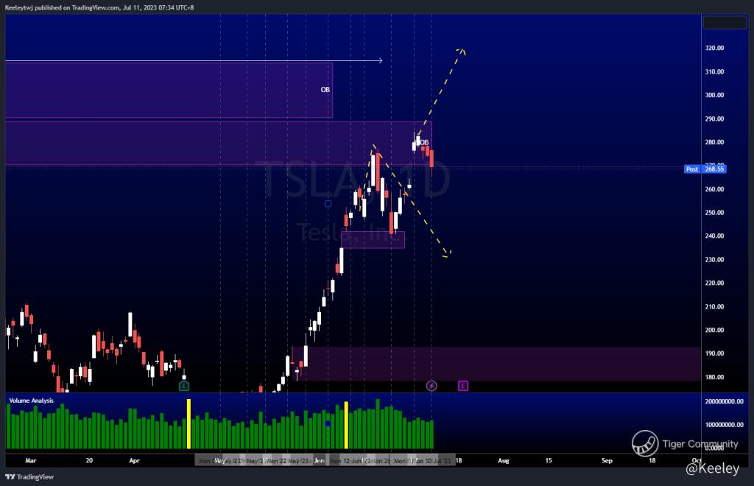754x486 pixels.
Task: Click the 15 date label after Aug
Action: 549,460
